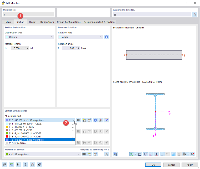Pick material graphically icon

106,154
